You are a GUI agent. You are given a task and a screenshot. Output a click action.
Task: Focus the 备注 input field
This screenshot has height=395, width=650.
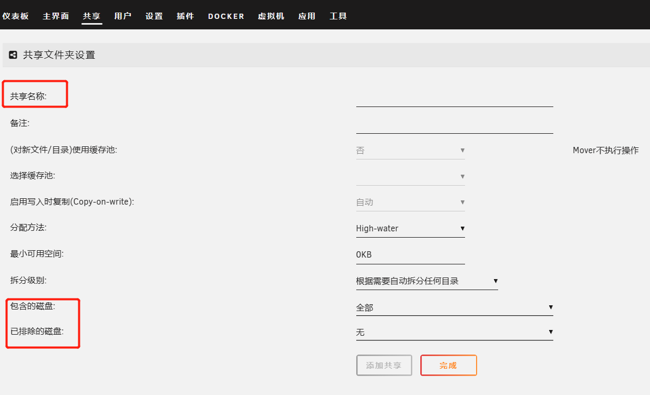454,125
